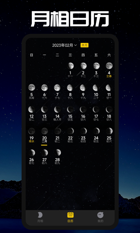Select the date number 20
The image size is (140, 233).
[45, 138]
